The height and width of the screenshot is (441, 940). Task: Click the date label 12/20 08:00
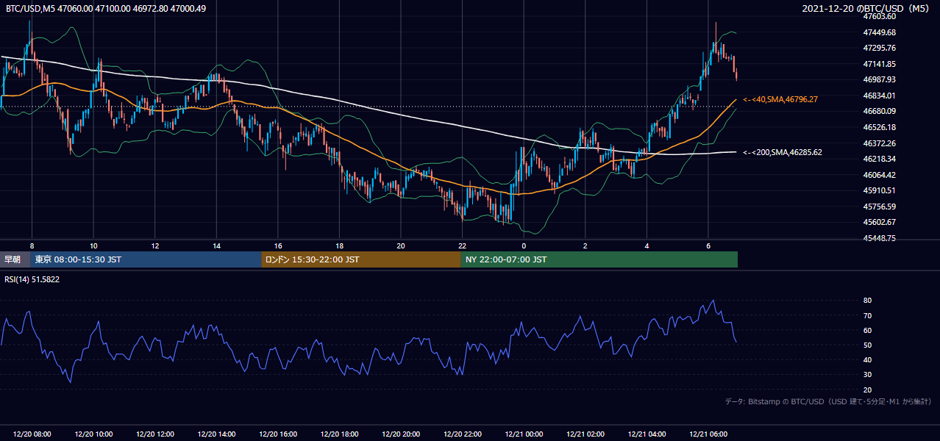click(32, 434)
